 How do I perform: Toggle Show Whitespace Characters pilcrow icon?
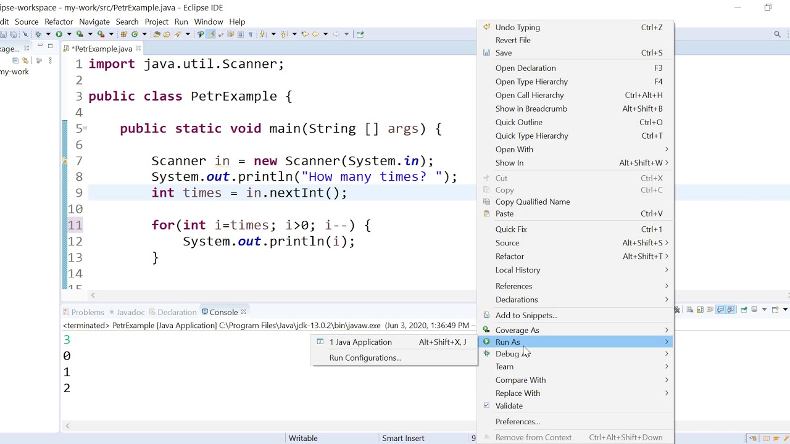tap(251, 35)
